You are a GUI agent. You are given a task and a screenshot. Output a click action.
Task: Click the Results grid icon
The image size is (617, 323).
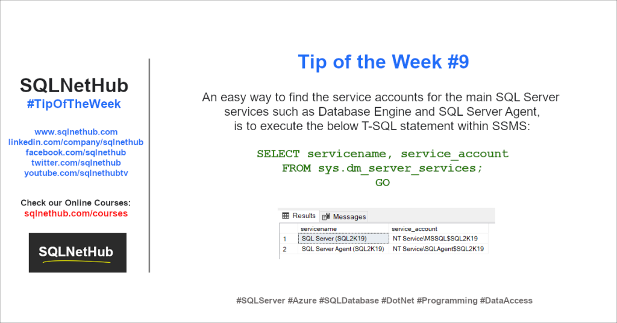tap(286, 216)
